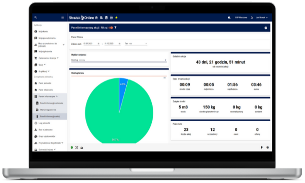Toggle the Filtruj switch off
This screenshot has width=305, height=183.
(x=111, y=28)
